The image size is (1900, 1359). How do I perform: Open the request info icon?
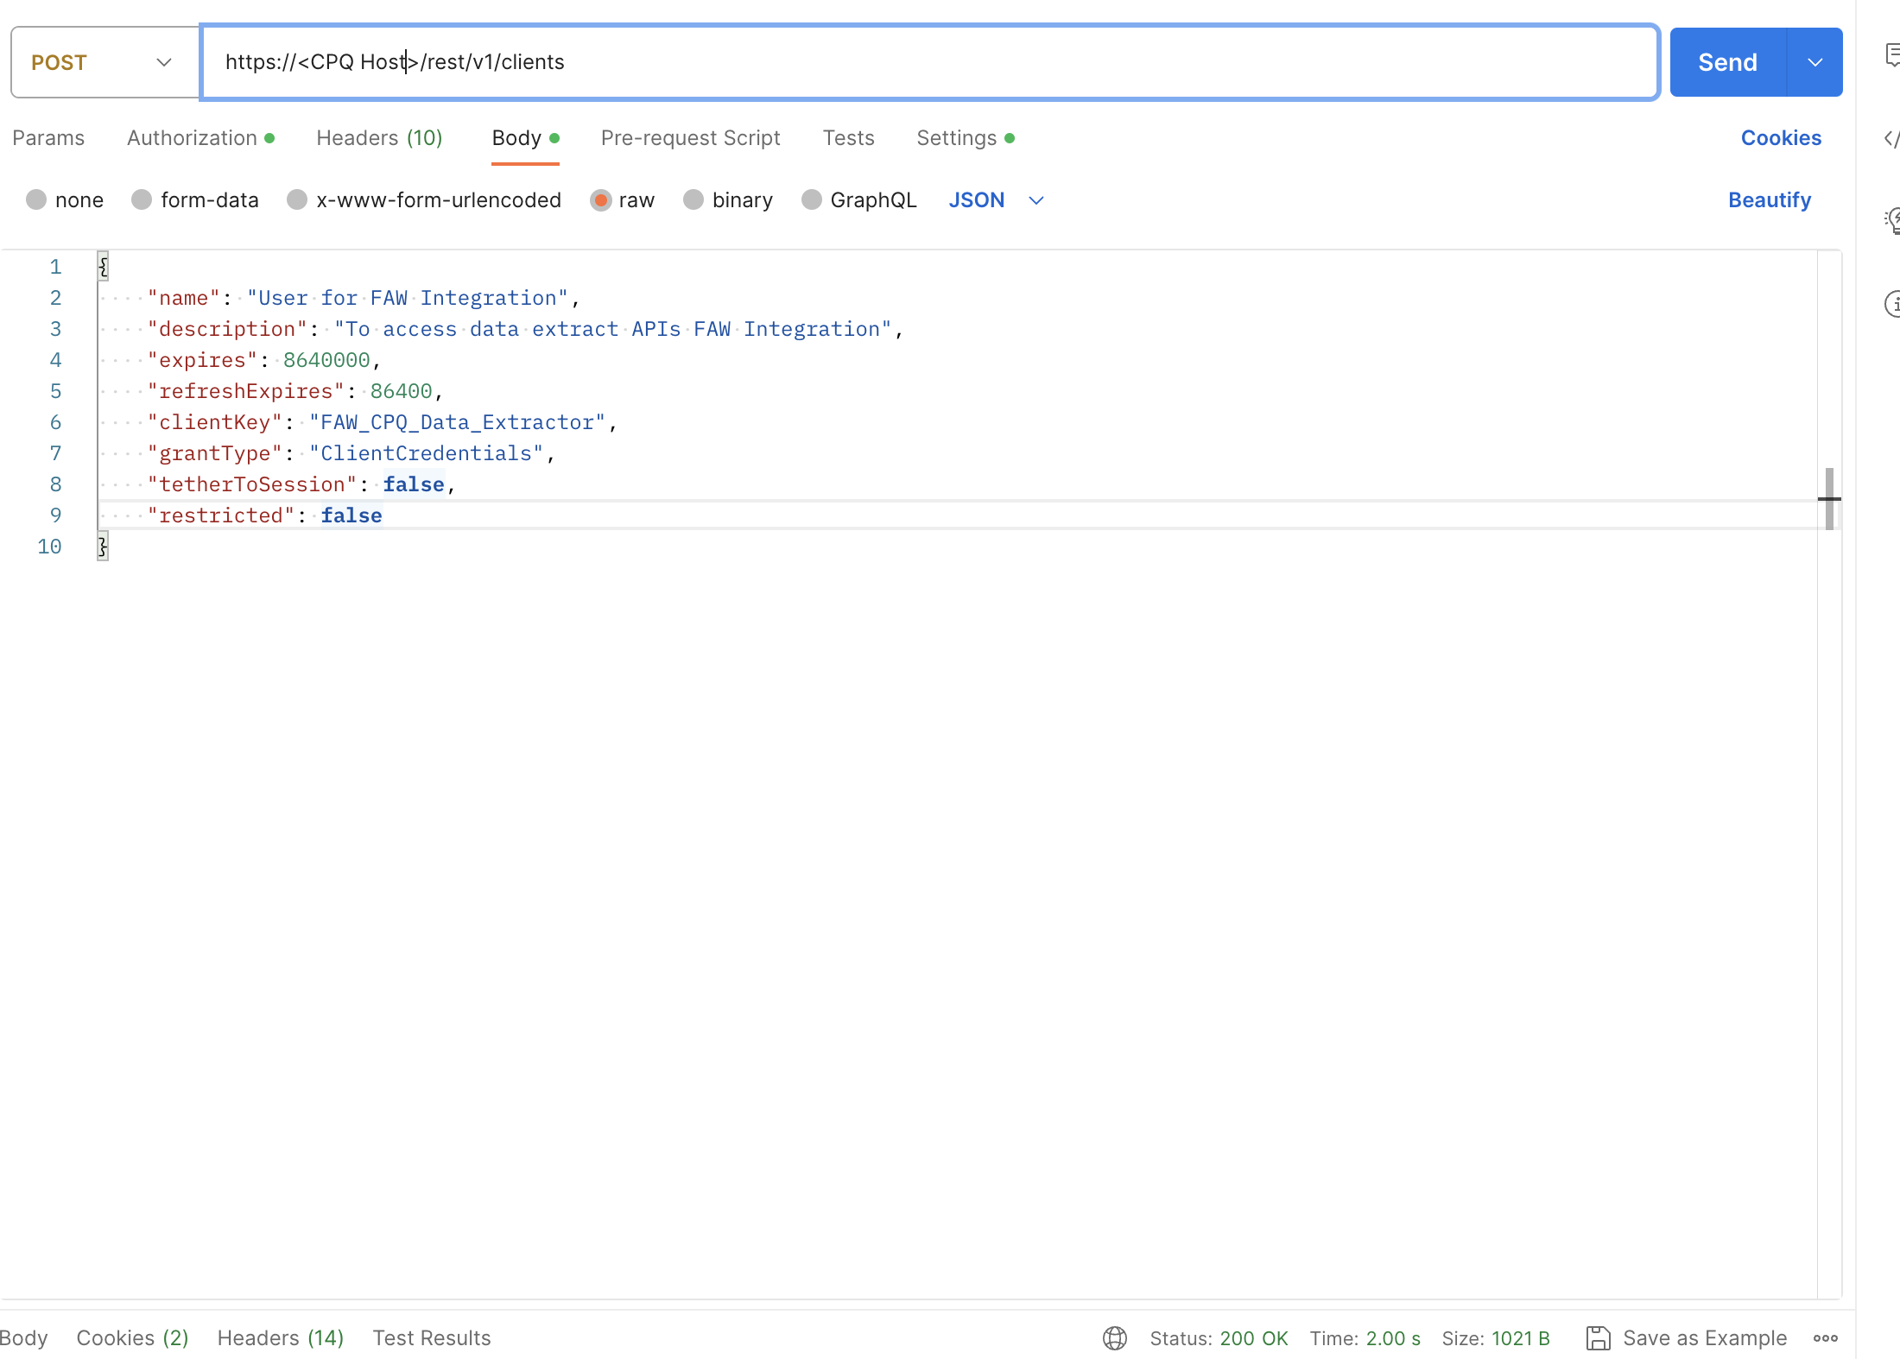pyautogui.click(x=1891, y=304)
